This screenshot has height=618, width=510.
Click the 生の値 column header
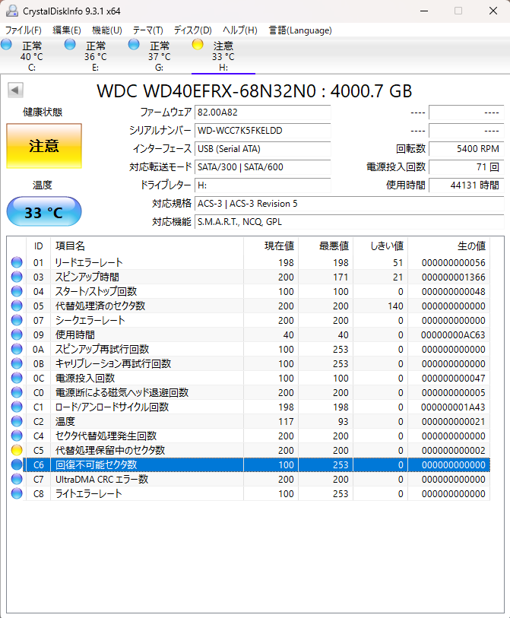(x=449, y=246)
